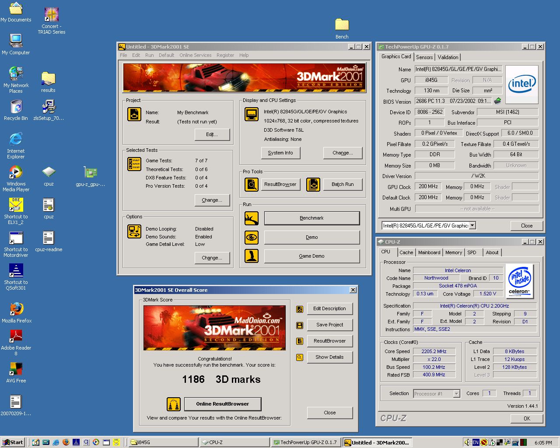560x448 pixels.
Task: Open the Processor selection dropdown in CPU-Z
Action: pos(456,394)
